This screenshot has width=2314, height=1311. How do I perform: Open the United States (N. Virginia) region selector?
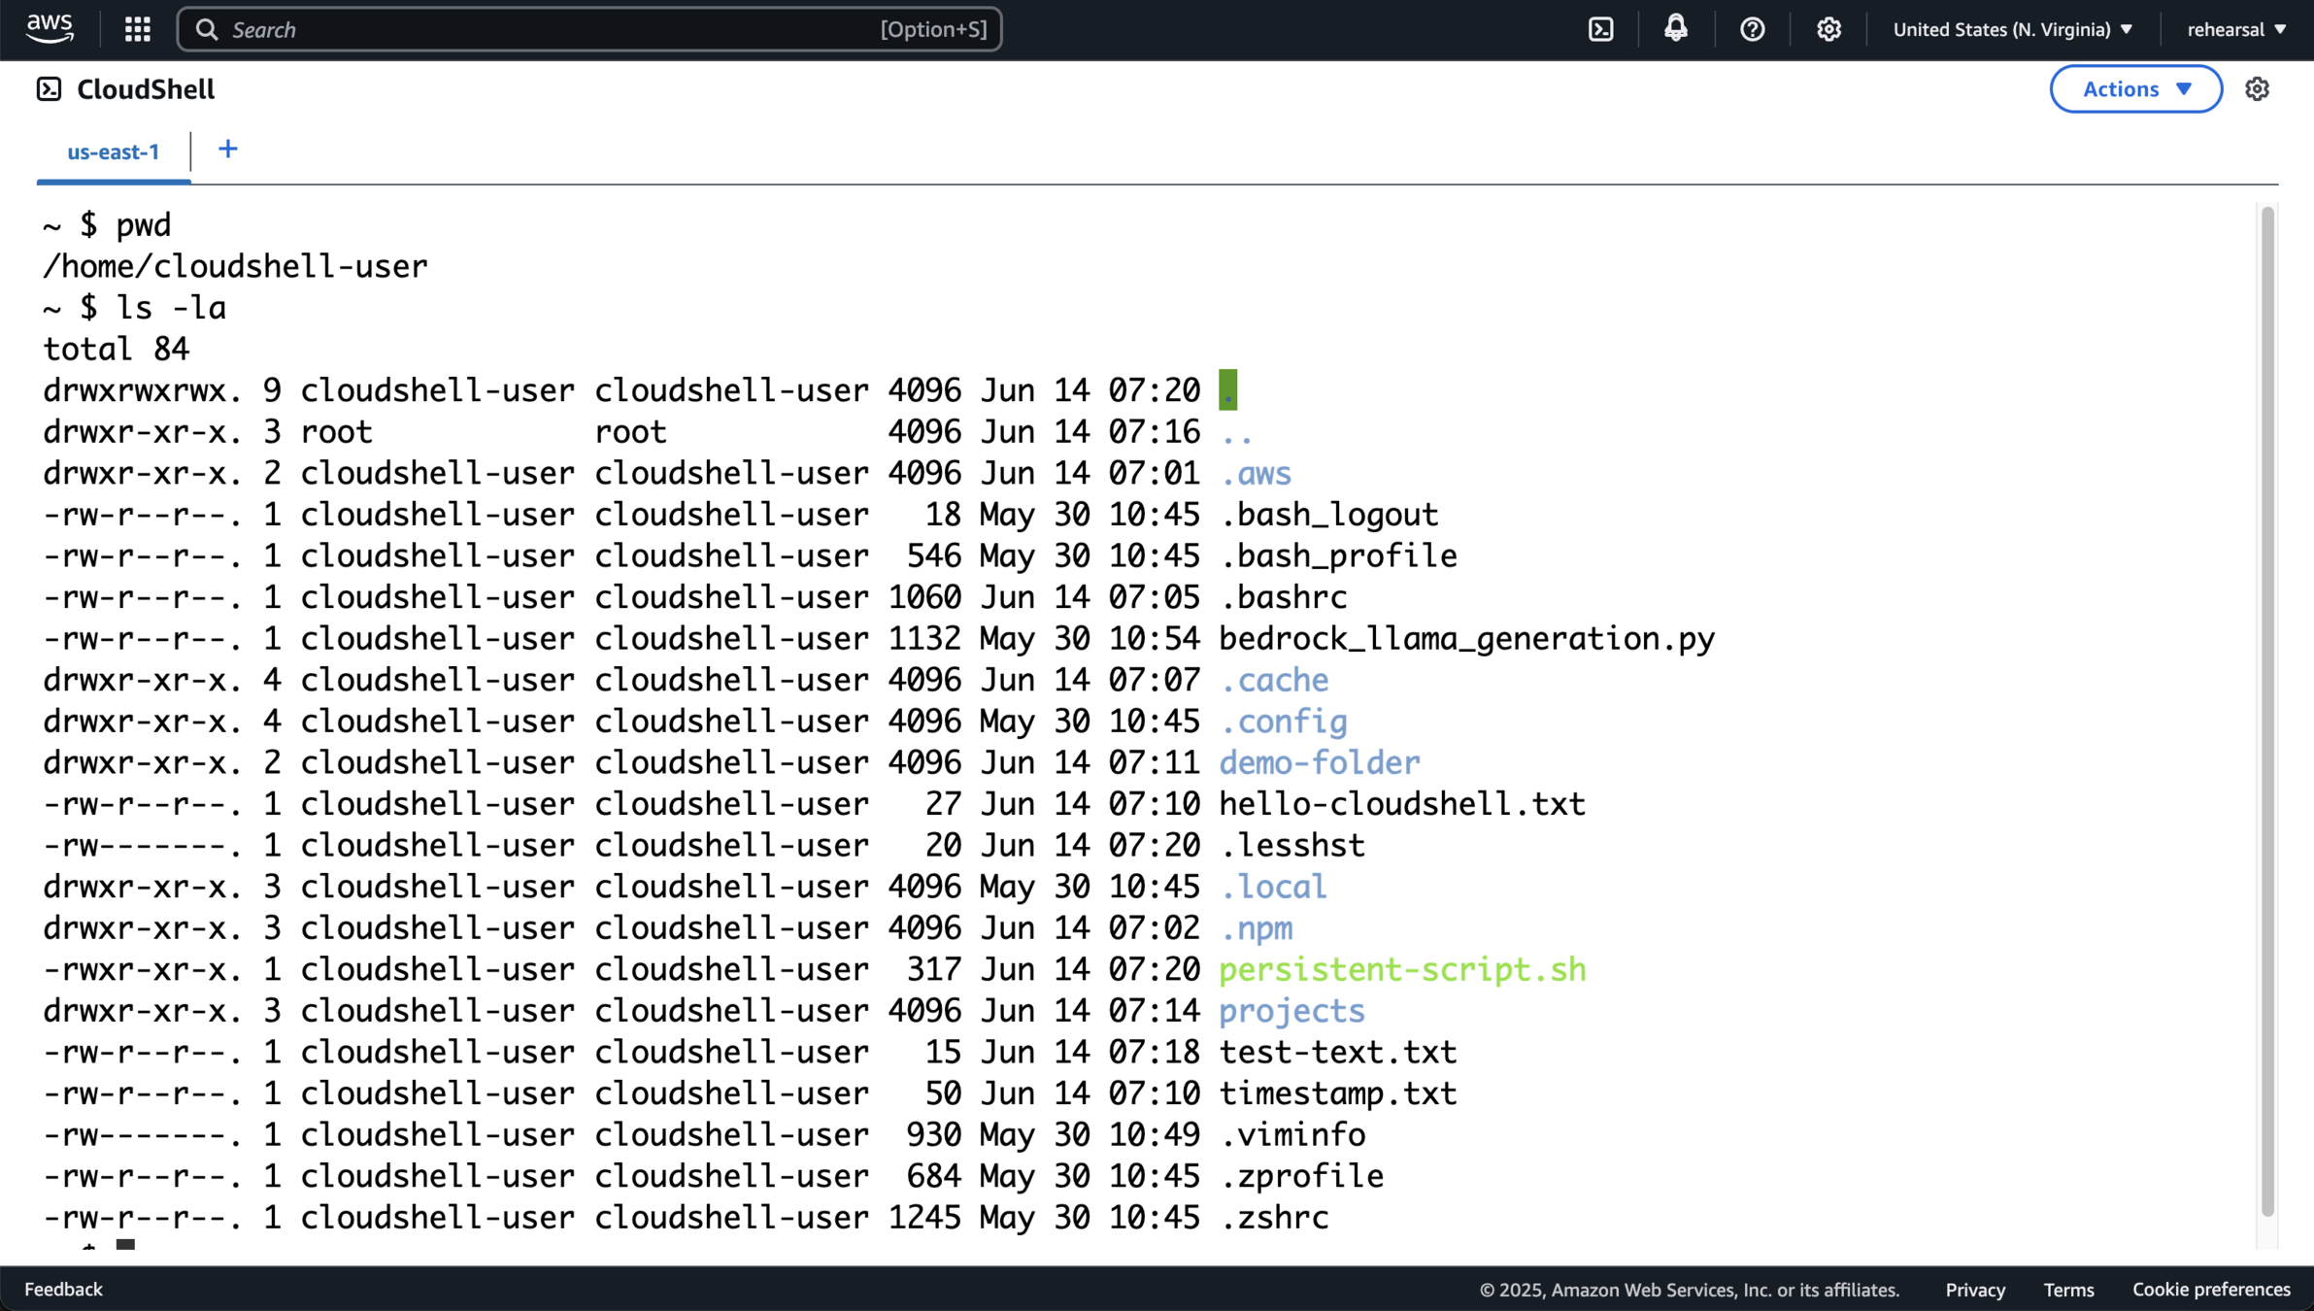(x=2012, y=29)
